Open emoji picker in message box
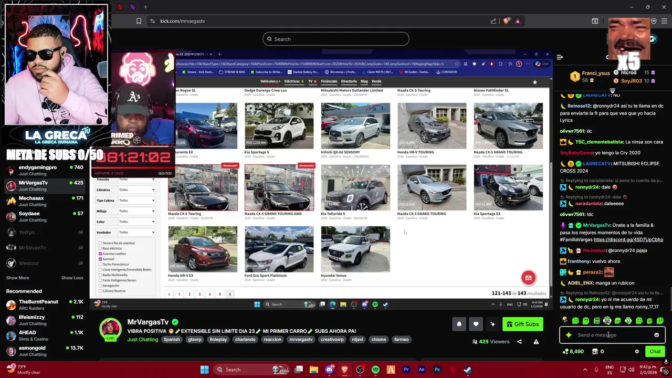This screenshot has height=378, width=672. pos(656,335)
